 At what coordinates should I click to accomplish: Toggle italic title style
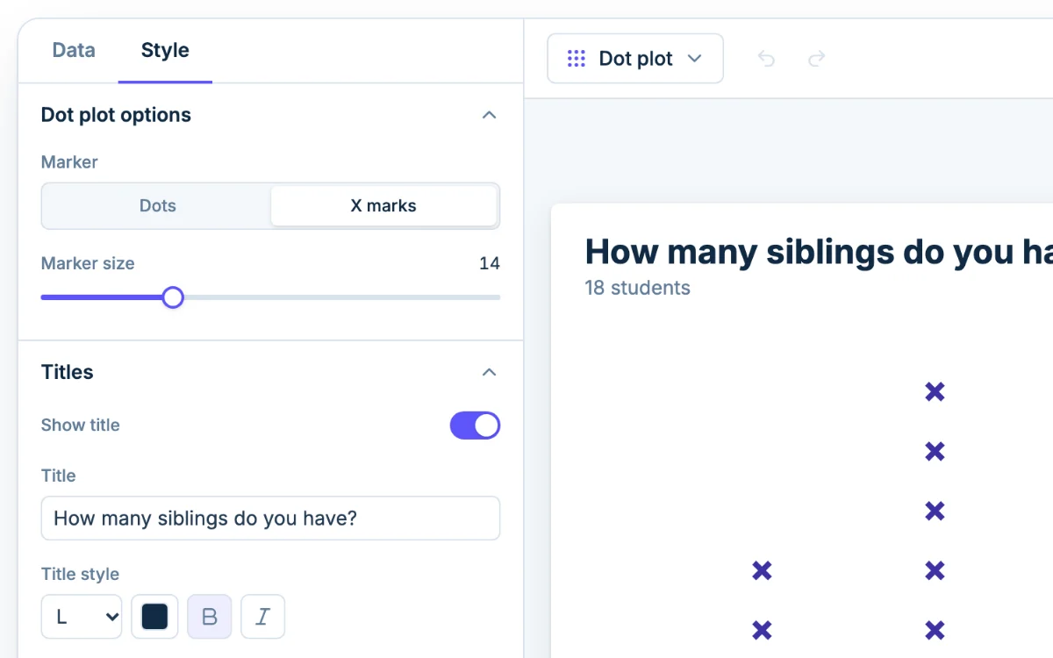click(x=262, y=617)
